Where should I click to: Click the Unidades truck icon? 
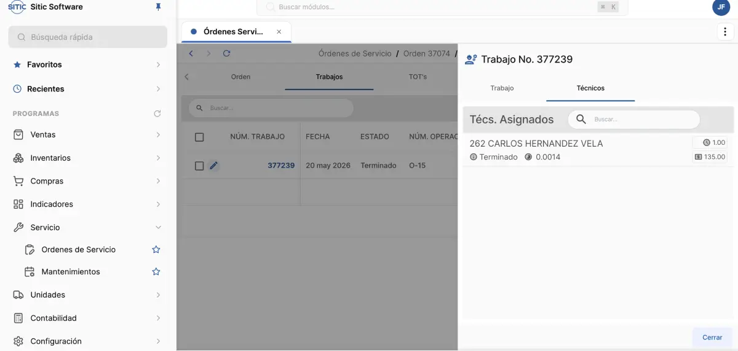coord(18,295)
